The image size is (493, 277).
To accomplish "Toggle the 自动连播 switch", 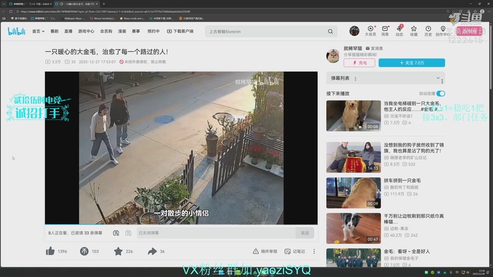I will click(441, 94).
